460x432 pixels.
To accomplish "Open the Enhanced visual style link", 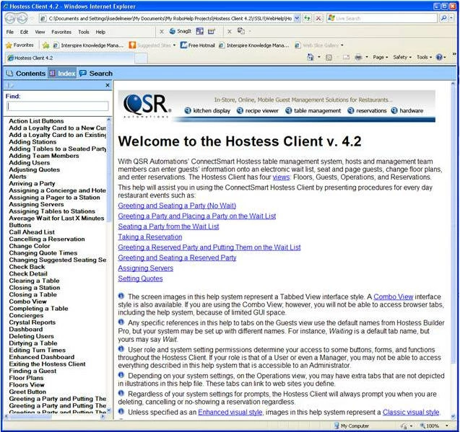I will (230, 413).
